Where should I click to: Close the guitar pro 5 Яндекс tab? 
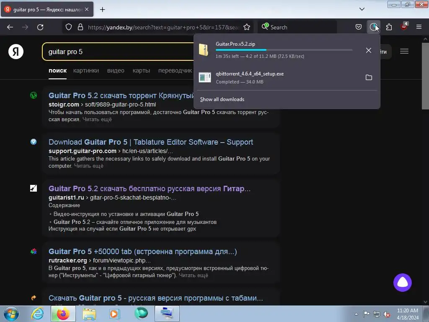[87, 9]
